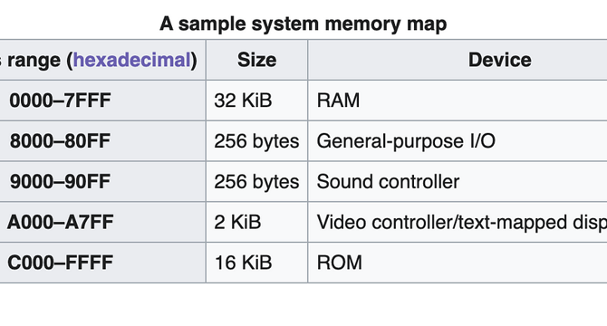
Task: Click the ROM device cell
Action: (x=458, y=263)
